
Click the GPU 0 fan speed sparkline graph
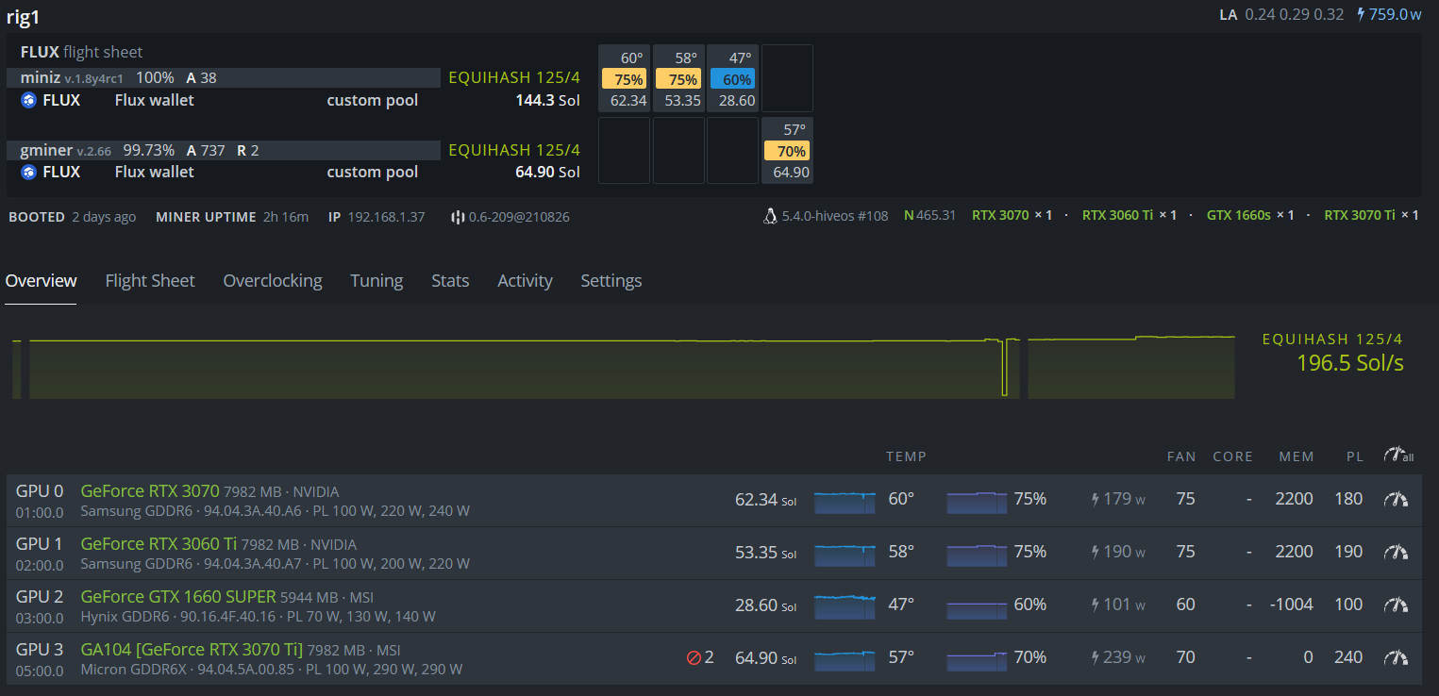click(977, 502)
